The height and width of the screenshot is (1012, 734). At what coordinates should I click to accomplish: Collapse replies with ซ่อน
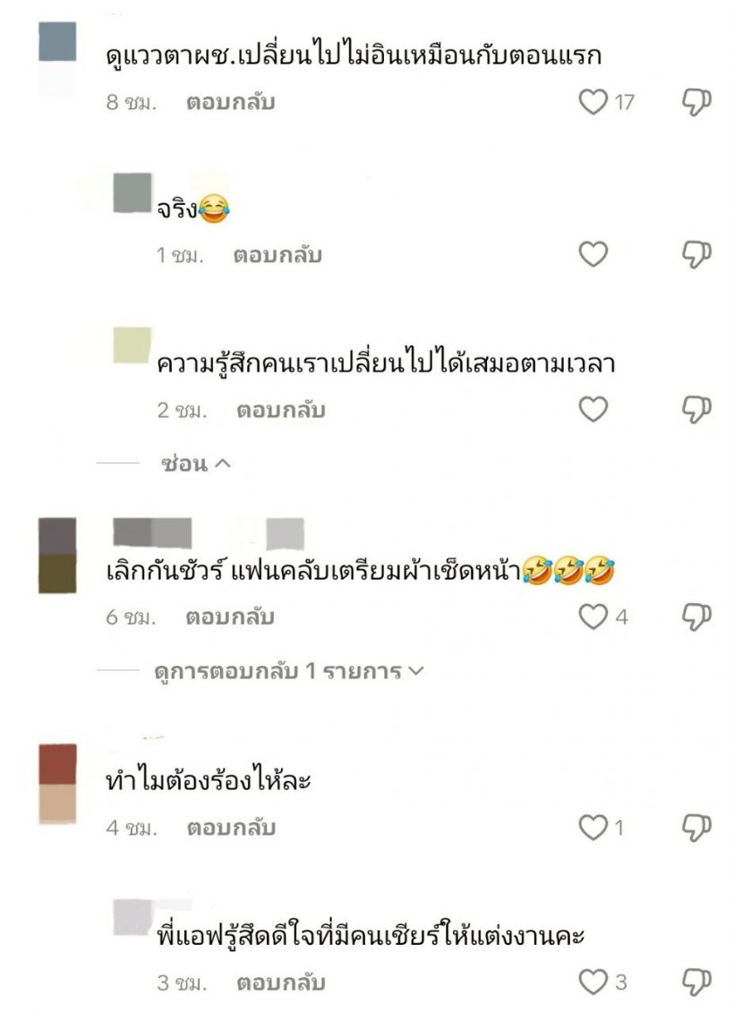(195, 463)
